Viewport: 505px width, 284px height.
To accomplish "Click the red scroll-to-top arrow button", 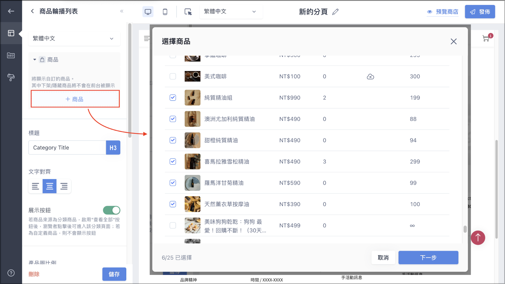I will pyautogui.click(x=478, y=238).
